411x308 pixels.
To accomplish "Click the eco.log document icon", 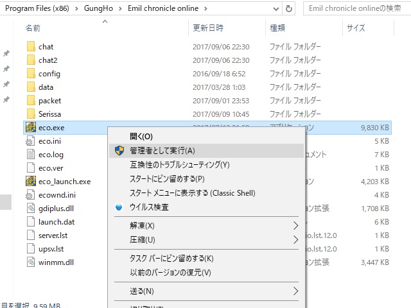I will (31, 154).
